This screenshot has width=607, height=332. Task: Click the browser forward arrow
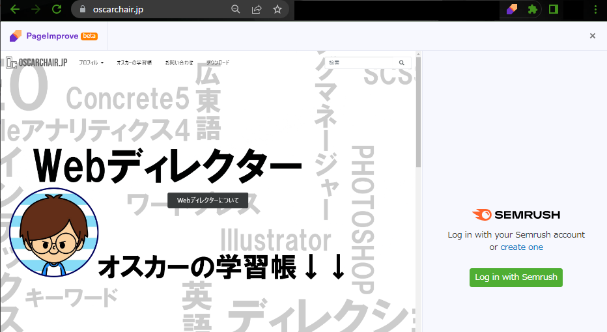35,9
